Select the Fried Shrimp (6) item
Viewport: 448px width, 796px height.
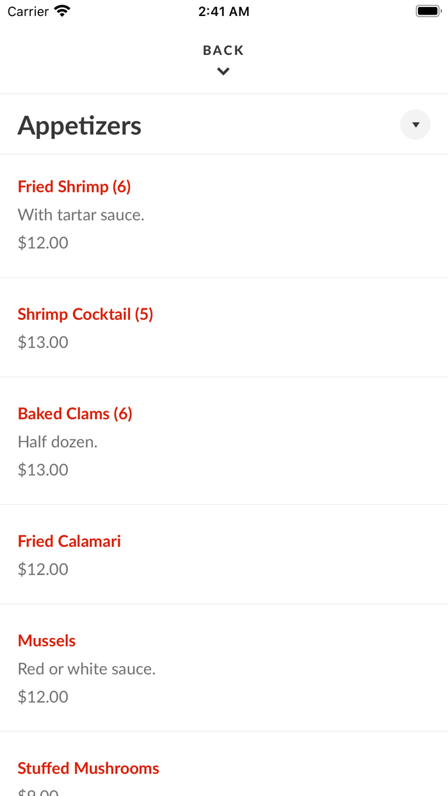74,187
